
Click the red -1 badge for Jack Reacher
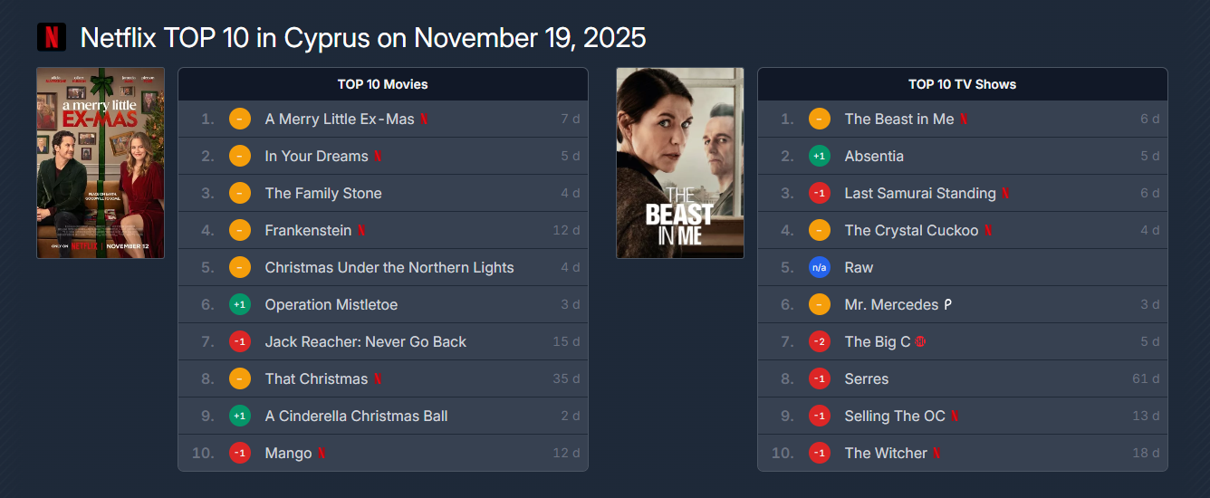coord(240,342)
